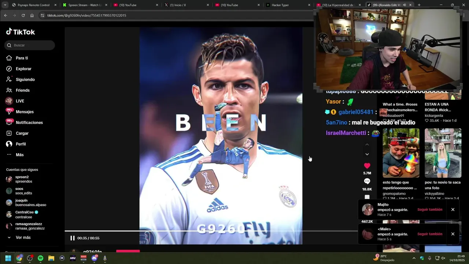The height and width of the screenshot is (264, 469).
Task: Switch to Psynaps Remote Control tab
Action: [34, 5]
